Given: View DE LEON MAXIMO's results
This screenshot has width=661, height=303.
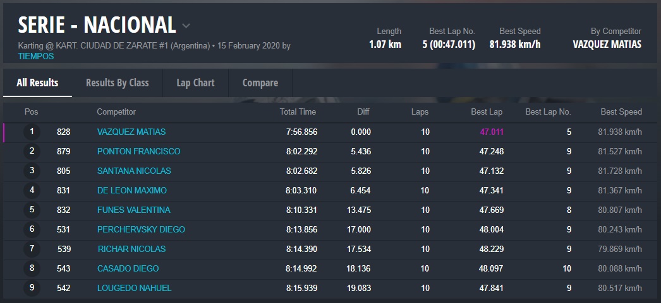Looking at the screenshot, I should [132, 190].
